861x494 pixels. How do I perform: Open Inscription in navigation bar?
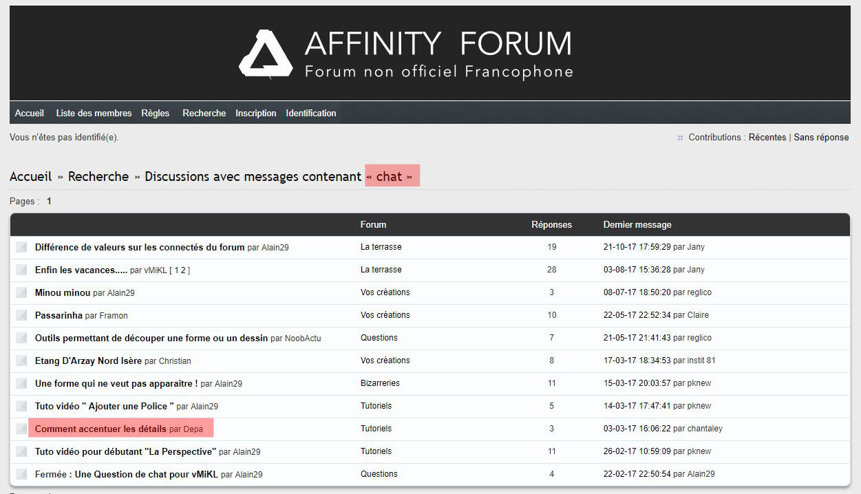pyautogui.click(x=256, y=113)
